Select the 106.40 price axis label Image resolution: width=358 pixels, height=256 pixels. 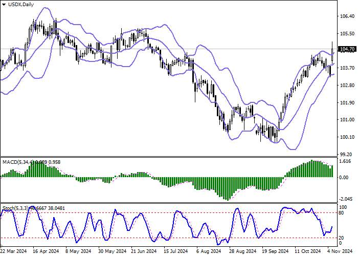(347, 16)
